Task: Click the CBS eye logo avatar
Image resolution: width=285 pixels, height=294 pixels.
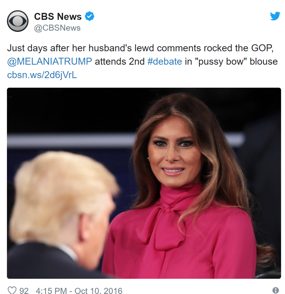Action: pyautogui.click(x=18, y=21)
